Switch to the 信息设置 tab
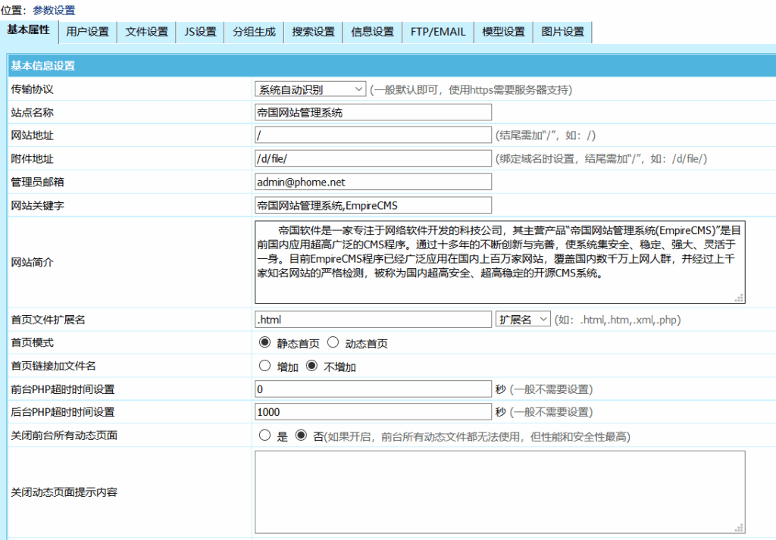776x540 pixels. [372, 32]
